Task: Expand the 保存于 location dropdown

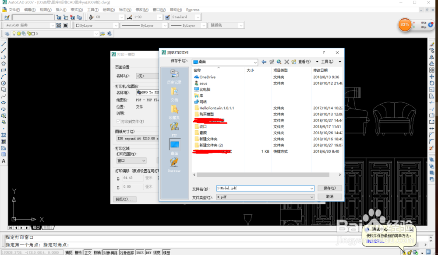Action: coord(255,62)
